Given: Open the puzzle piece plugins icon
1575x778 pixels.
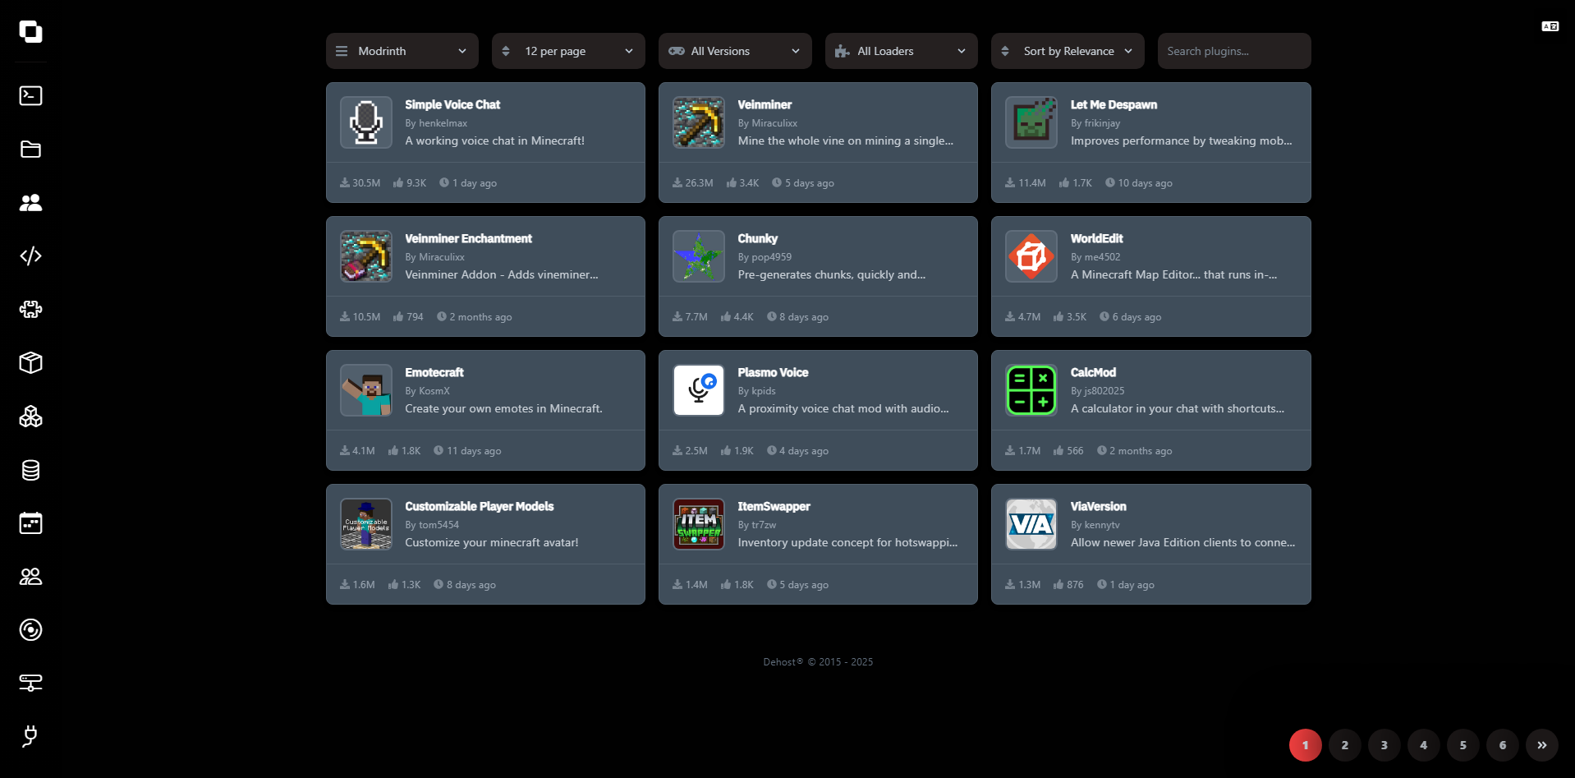Looking at the screenshot, I should coord(30,310).
